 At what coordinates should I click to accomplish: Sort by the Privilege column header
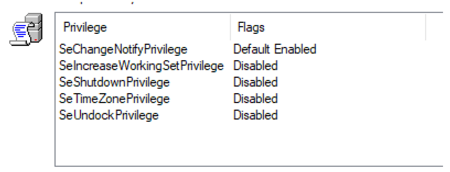[x=85, y=28]
